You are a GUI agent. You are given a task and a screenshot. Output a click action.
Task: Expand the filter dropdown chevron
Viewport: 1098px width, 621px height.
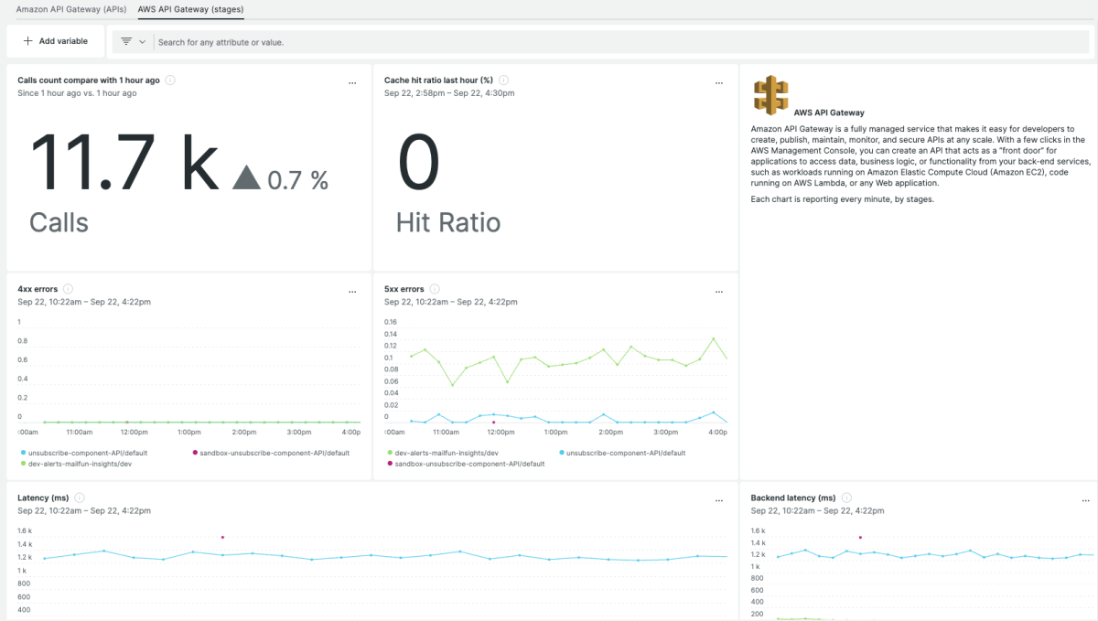(x=143, y=42)
